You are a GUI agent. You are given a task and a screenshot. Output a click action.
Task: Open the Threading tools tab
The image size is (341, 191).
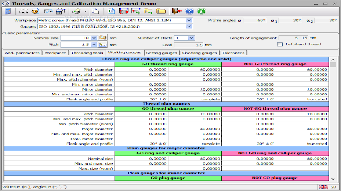coord(87,53)
